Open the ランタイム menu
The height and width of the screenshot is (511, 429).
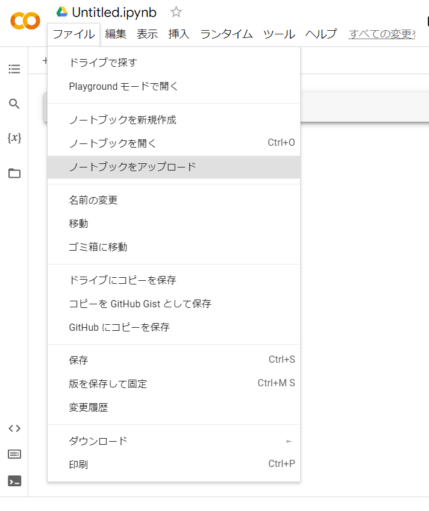click(x=227, y=34)
